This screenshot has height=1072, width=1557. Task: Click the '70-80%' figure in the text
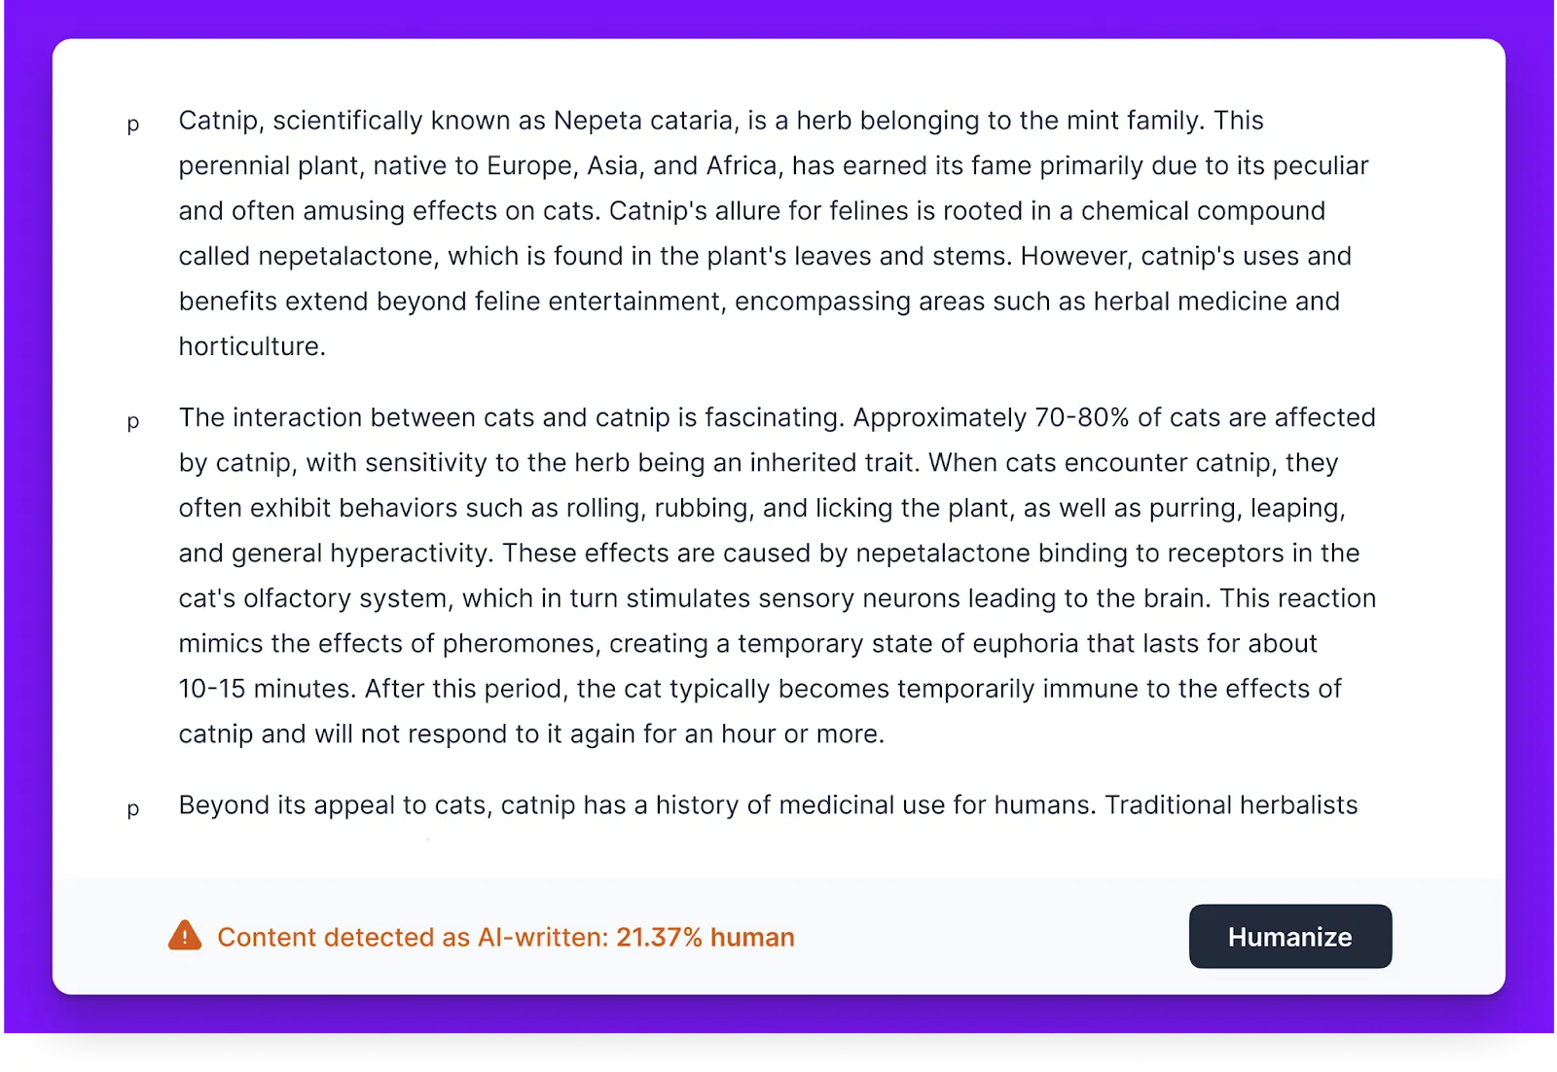(1081, 418)
